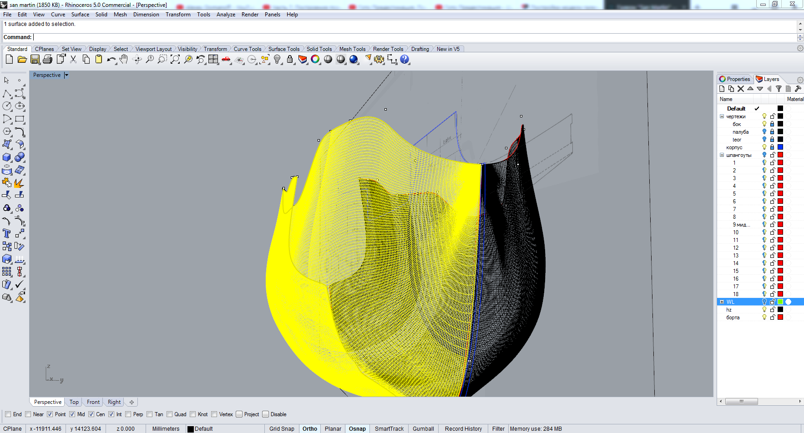This screenshot has width=804, height=433.
Task: Expand the WL layer tree node
Action: pyautogui.click(x=722, y=302)
